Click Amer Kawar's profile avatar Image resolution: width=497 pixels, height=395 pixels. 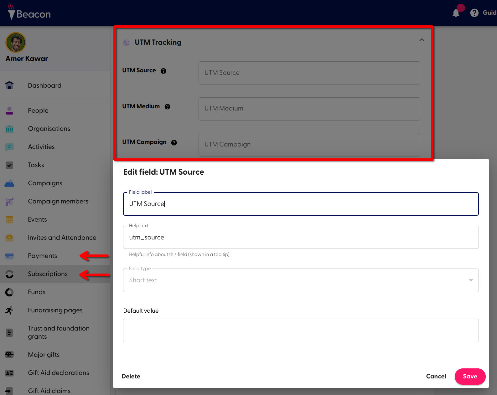(16, 42)
